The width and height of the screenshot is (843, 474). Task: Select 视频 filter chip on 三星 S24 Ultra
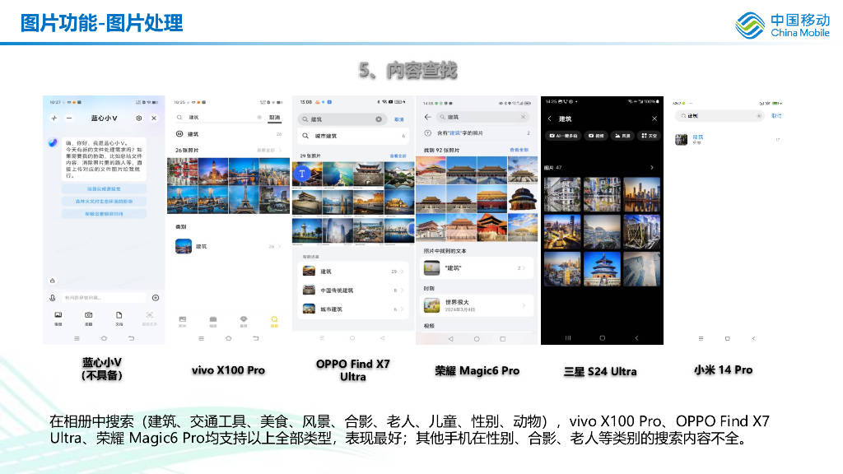pyautogui.click(x=596, y=136)
